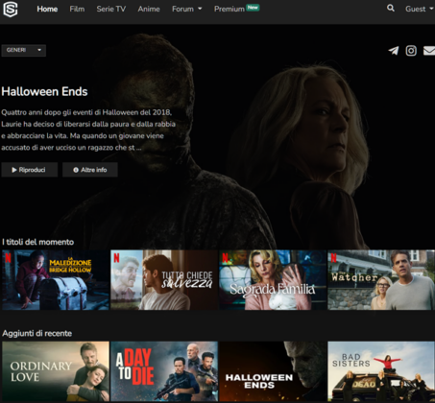Click the site logo in navbar
This screenshot has height=403, width=435.
[x=11, y=9]
